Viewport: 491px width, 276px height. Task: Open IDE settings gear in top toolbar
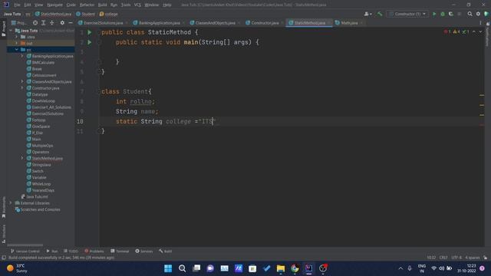pos(478,14)
